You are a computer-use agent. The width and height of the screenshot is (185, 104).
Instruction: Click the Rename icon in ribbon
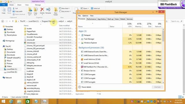point(48,10)
